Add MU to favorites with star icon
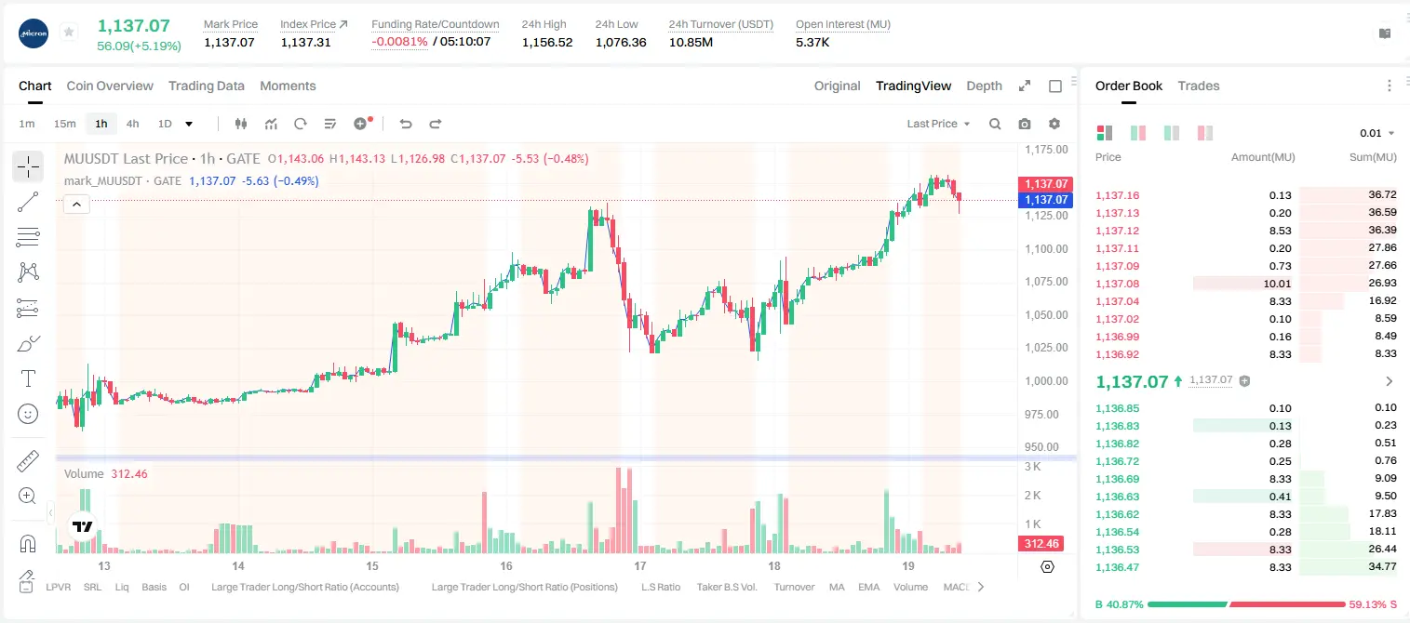This screenshot has height=623, width=1410. coord(69,32)
